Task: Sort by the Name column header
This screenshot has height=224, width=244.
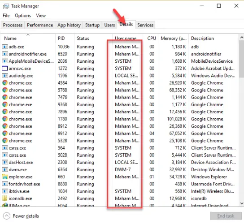Action: coord(28,38)
